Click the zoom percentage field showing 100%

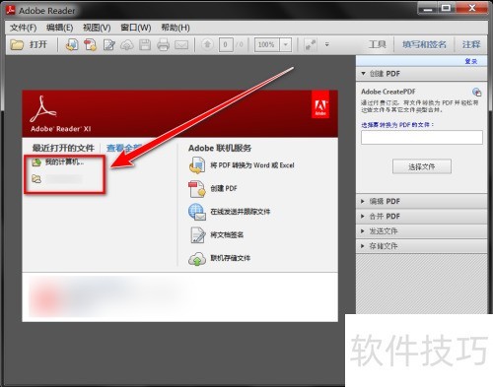[x=267, y=44]
